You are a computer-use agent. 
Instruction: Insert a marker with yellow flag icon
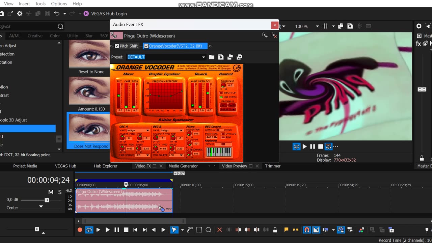click(x=286, y=230)
